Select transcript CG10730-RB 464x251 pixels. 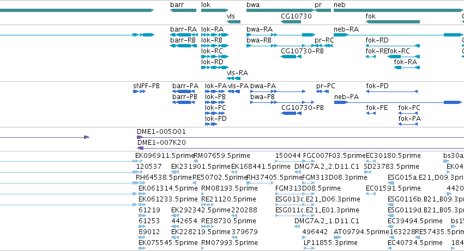click(302, 51)
